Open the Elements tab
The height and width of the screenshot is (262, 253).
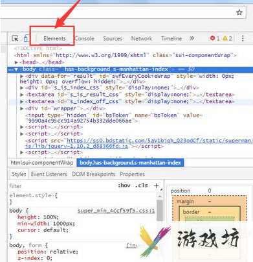pyautogui.click(x=54, y=38)
